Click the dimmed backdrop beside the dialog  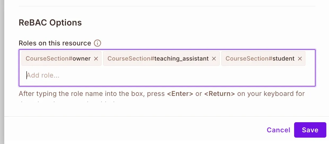2,72
